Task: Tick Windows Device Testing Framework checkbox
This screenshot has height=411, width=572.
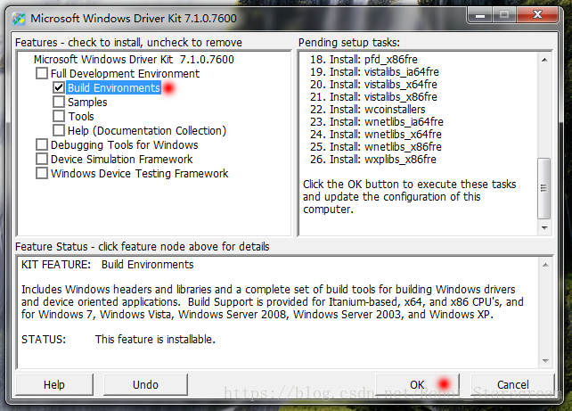Action: coord(42,173)
